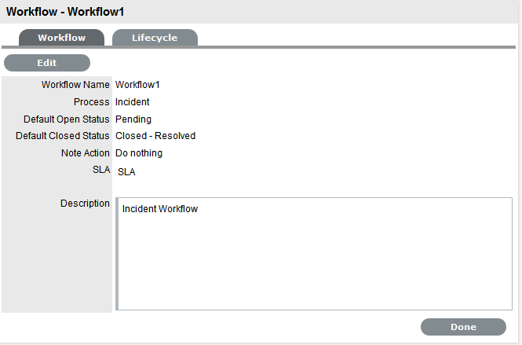
Task: Click the Note Action label
Action: [86, 153]
